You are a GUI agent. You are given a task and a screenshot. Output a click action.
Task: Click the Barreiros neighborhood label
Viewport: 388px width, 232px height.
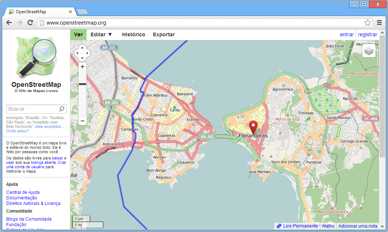[129, 78]
